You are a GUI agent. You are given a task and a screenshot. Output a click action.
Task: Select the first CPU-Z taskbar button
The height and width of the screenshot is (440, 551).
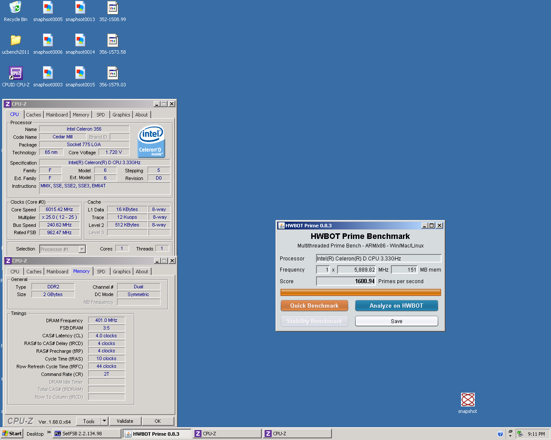pos(227,434)
